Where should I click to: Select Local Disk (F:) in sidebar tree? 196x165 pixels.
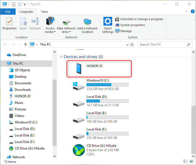(22, 142)
